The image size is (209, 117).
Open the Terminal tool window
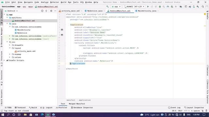tap(20, 108)
